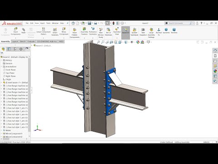The height and width of the screenshot is (164, 218).
Task: Click the Select cursor tool
Action: (108, 23)
